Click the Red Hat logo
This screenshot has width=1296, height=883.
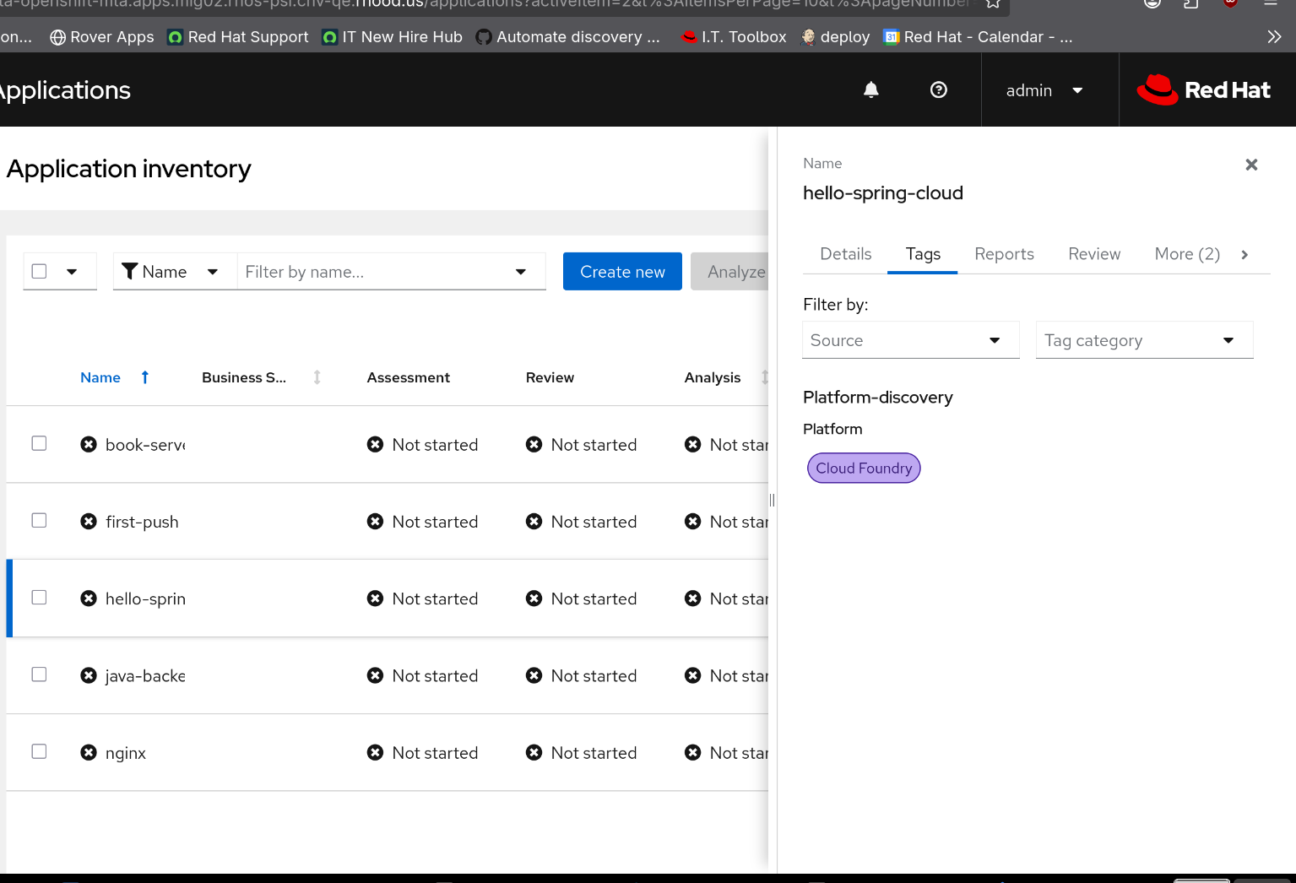click(1203, 89)
